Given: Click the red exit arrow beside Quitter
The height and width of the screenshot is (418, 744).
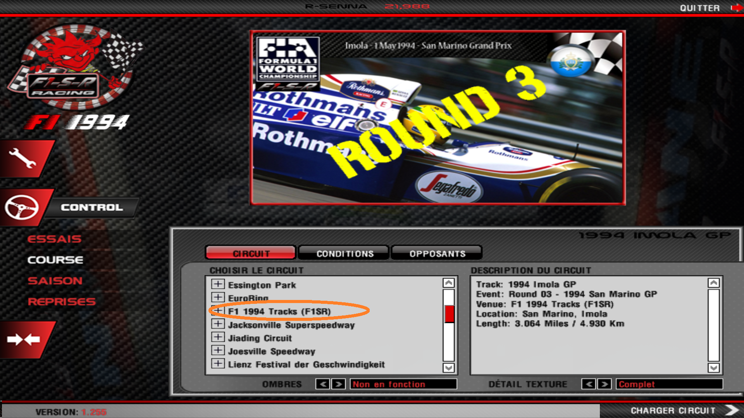Looking at the screenshot, I should click(x=736, y=8).
